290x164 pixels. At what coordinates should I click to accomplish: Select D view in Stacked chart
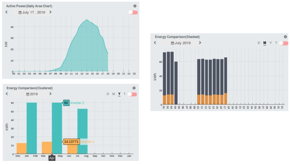[259, 43]
